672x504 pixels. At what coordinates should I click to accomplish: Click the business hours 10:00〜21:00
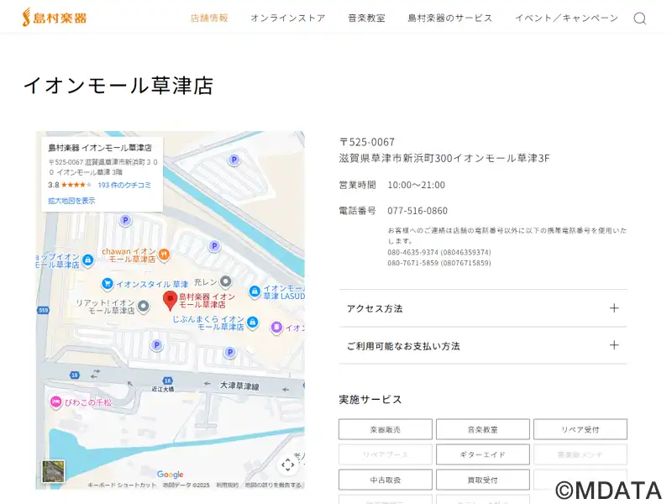point(416,185)
